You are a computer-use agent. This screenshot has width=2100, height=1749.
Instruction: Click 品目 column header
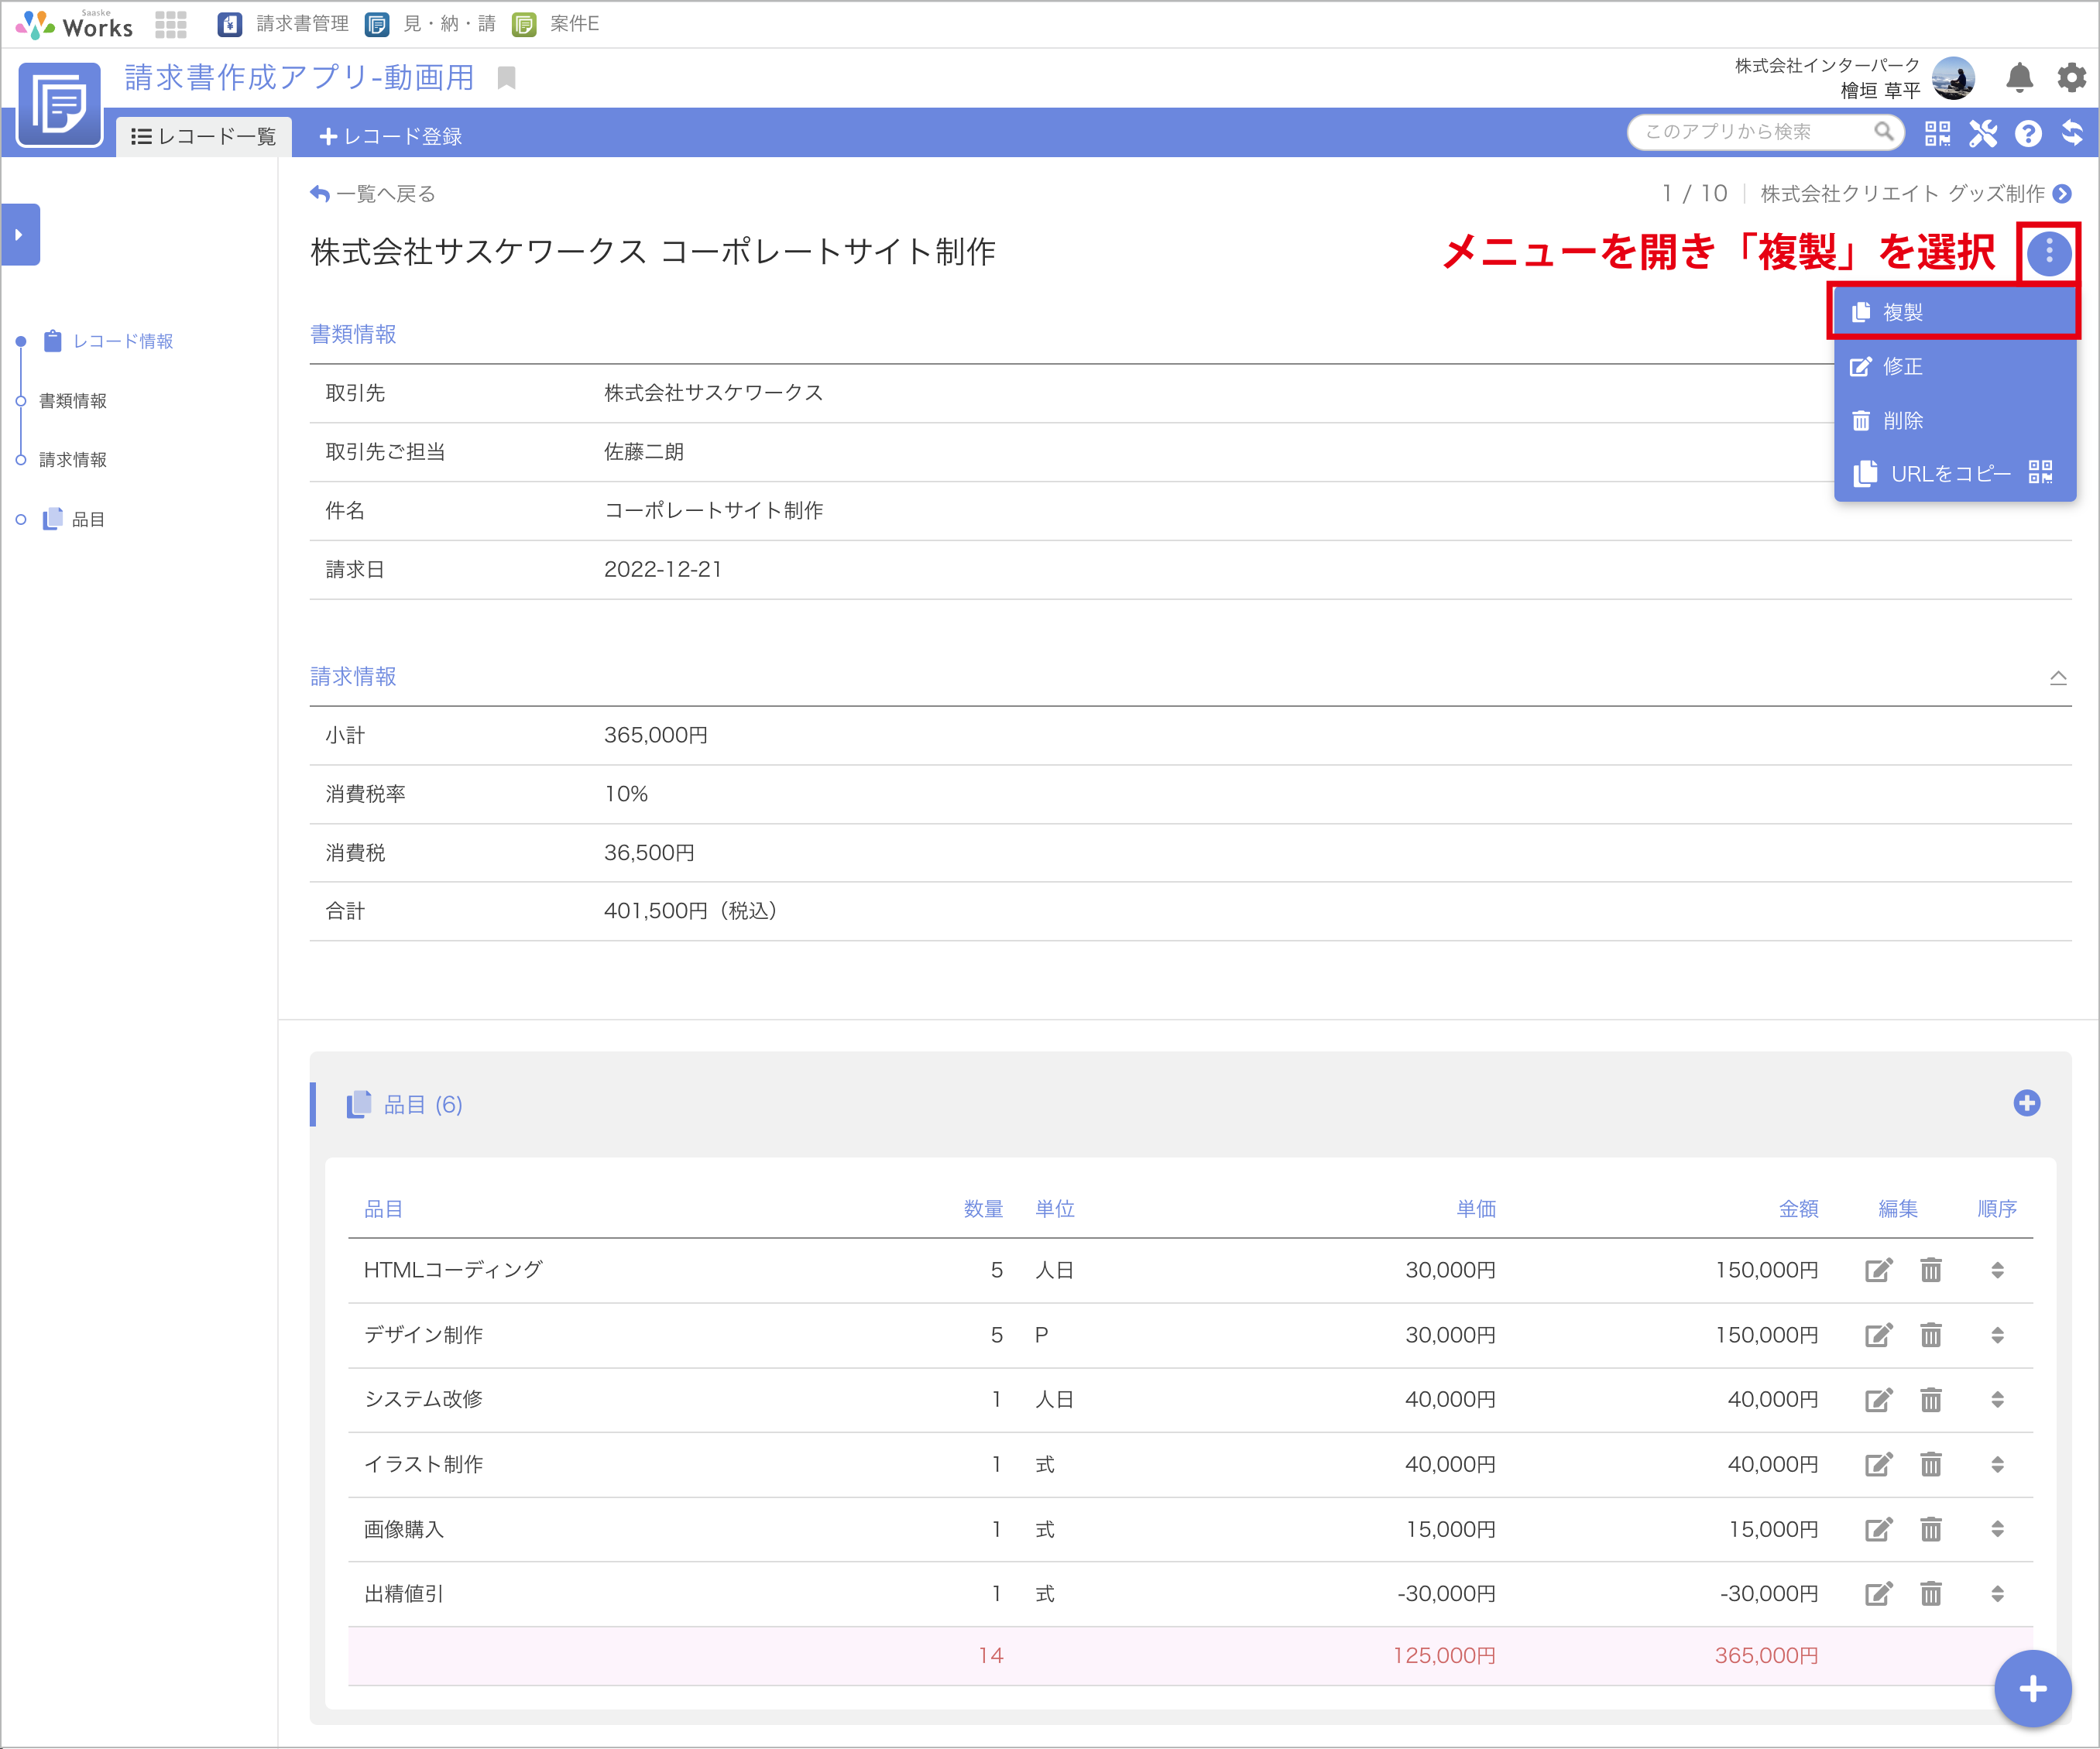pos(384,1209)
